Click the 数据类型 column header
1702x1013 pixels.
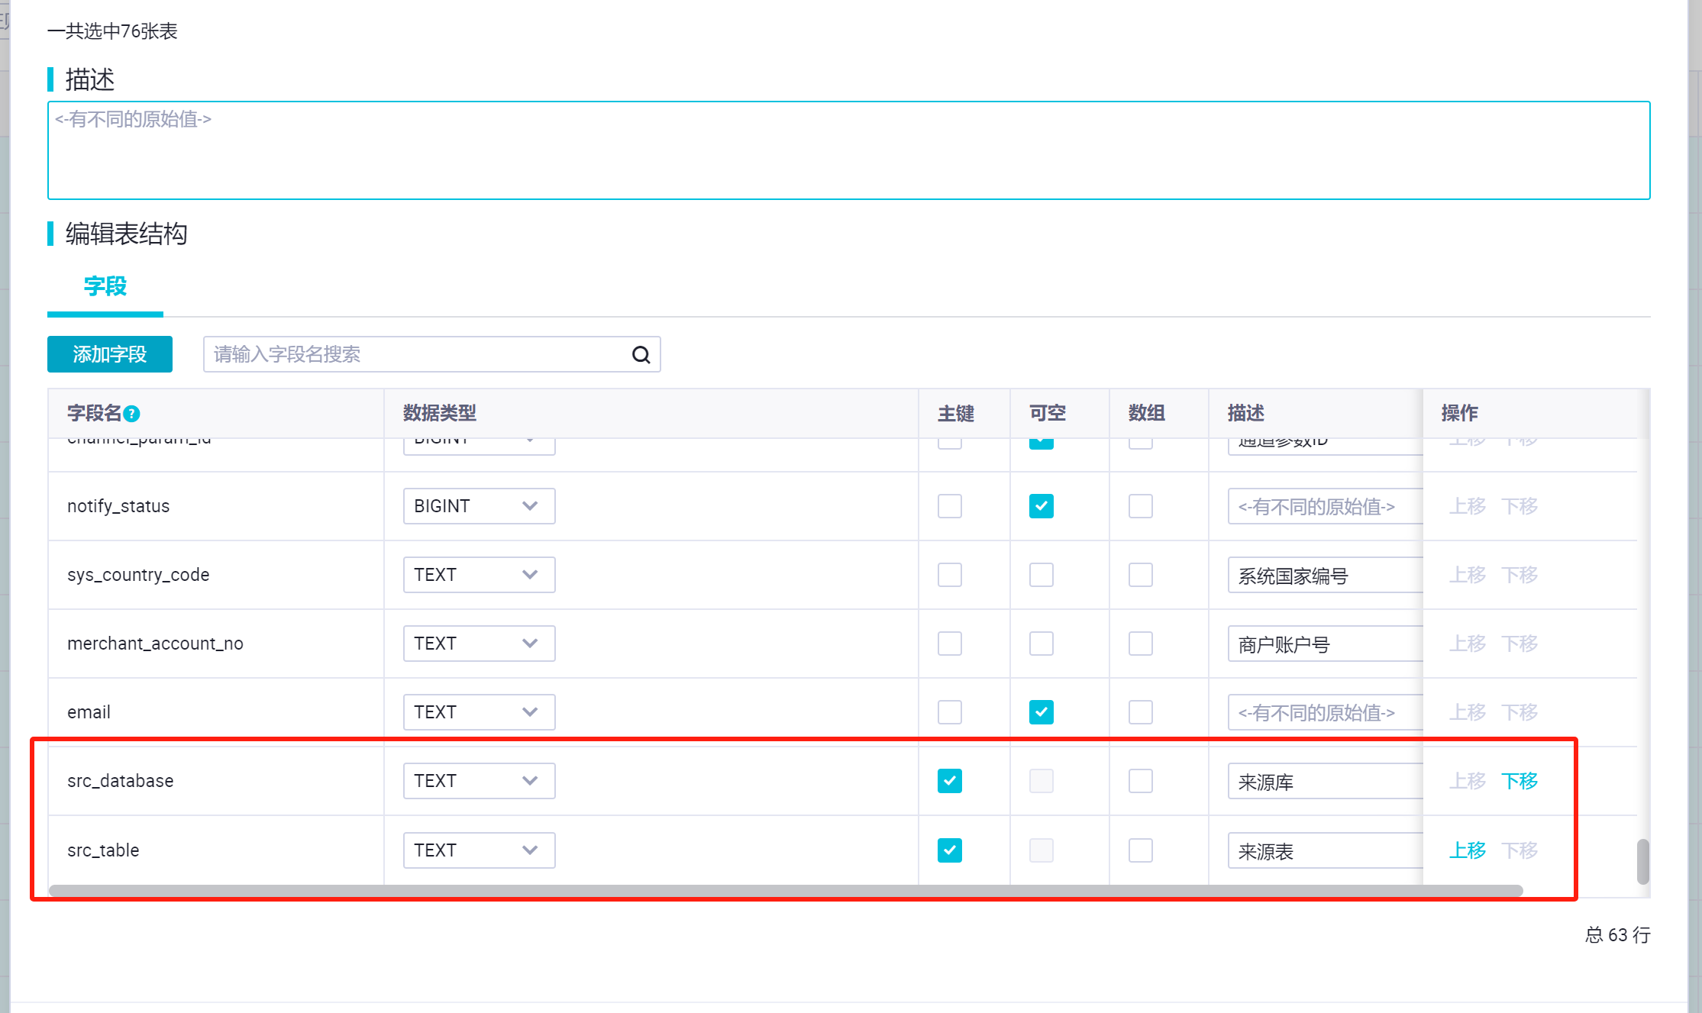coord(651,414)
